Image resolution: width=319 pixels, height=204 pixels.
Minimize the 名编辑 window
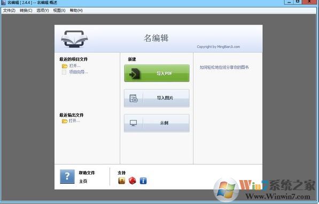coord(289,2)
